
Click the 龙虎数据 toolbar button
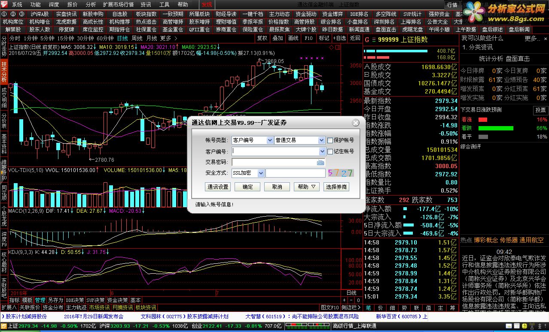[x=67, y=21]
